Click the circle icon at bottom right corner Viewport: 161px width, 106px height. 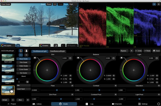tap(158, 104)
